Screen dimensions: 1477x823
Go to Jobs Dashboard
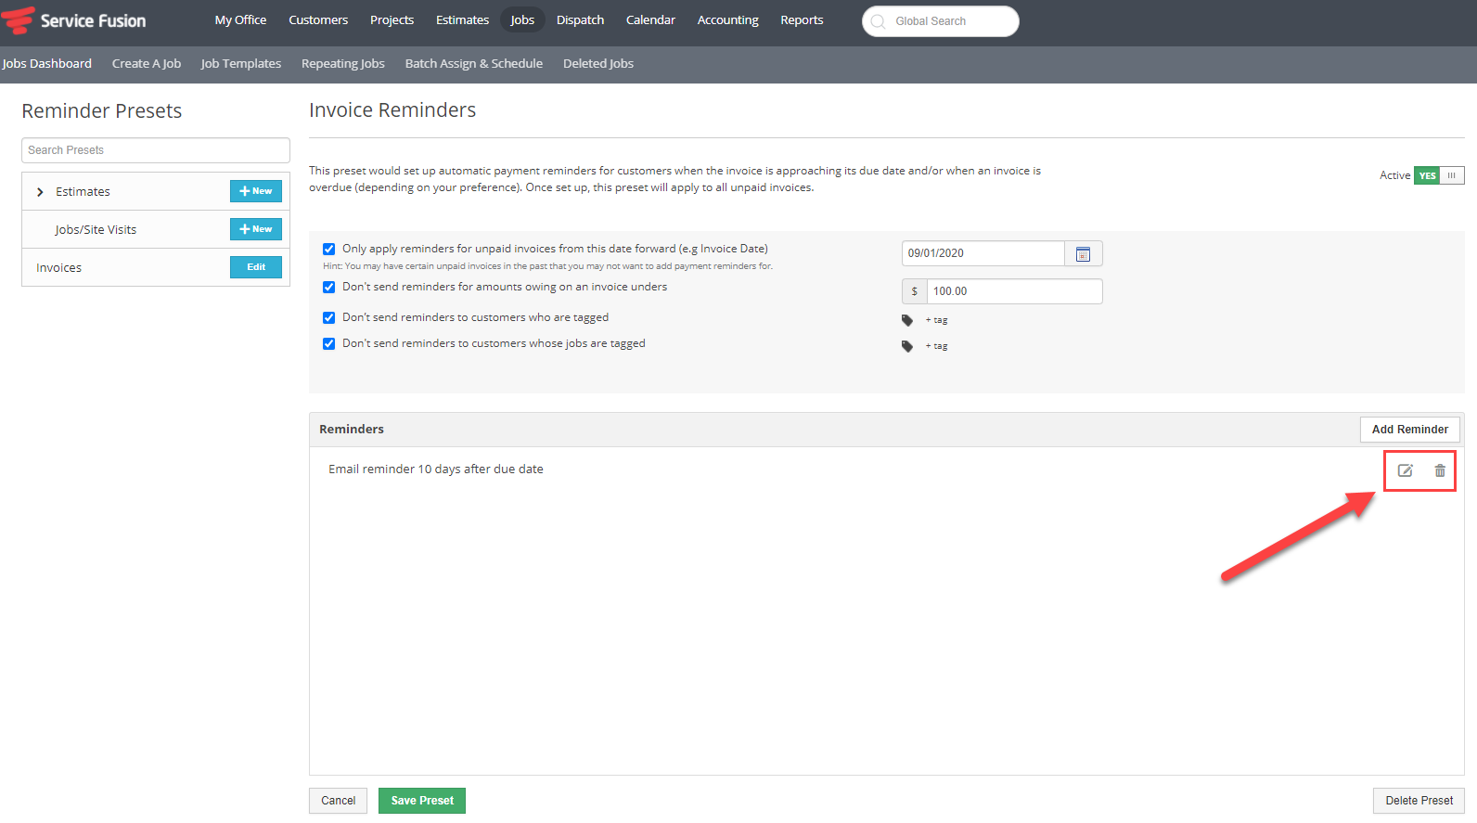(46, 63)
